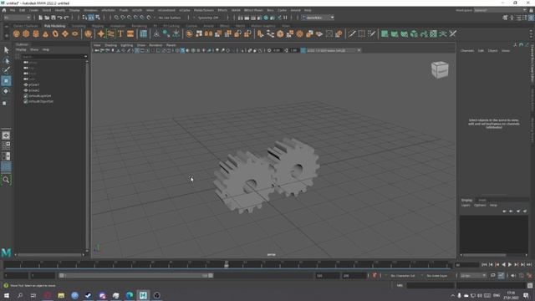
Task: Click the Maya home icon in menu bar
Action: [4, 10]
